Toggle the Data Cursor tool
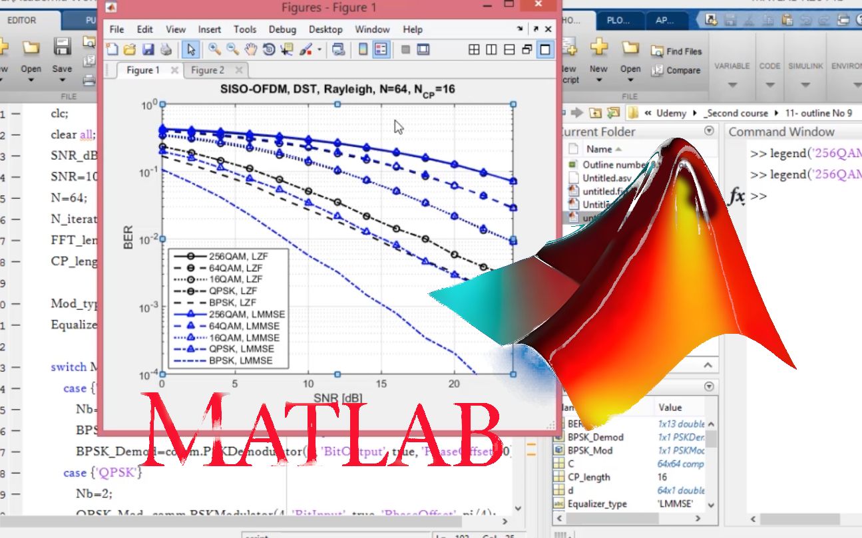862x538 pixels. (288, 49)
